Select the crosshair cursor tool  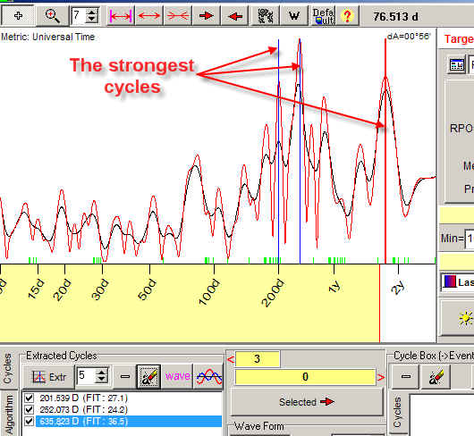coord(18,15)
